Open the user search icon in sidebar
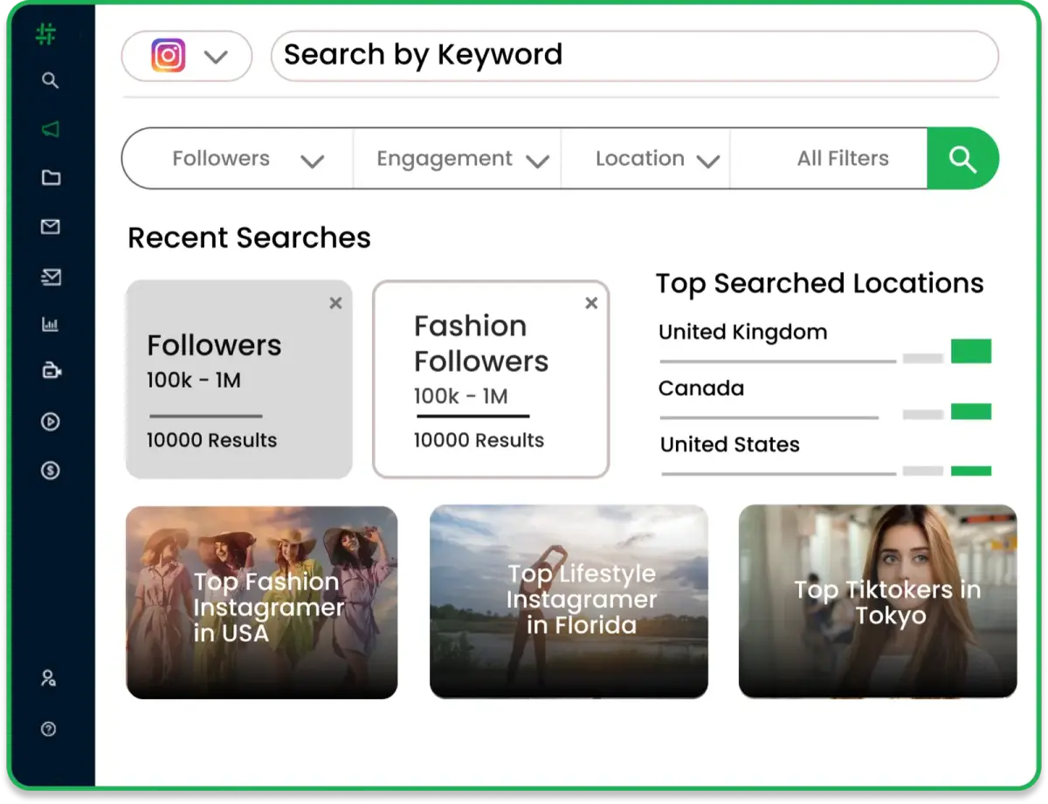1048x804 pixels. click(49, 678)
